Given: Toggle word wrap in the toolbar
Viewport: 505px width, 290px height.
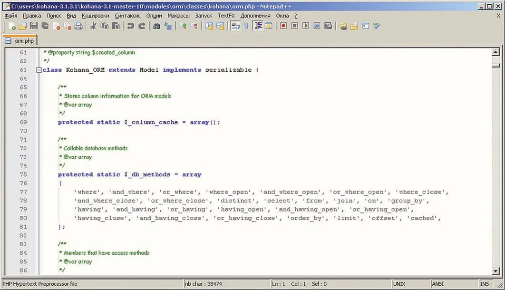Looking at the screenshot, I should tap(235, 26).
